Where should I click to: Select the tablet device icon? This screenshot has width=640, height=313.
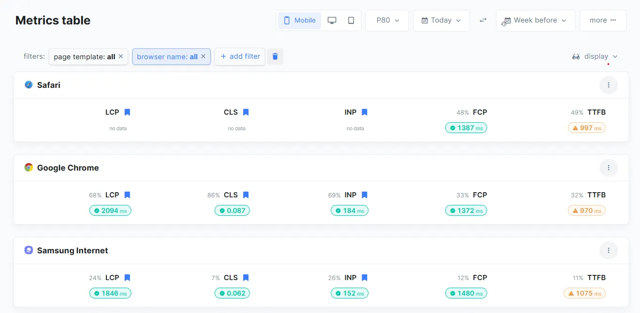(x=351, y=21)
